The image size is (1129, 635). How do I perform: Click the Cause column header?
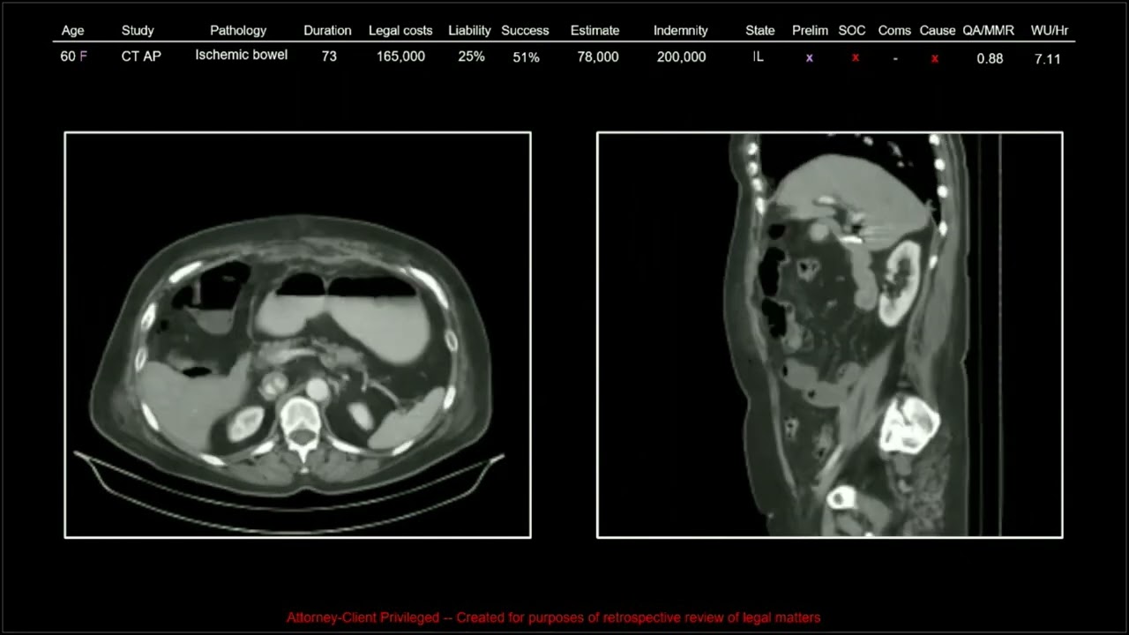(x=938, y=30)
